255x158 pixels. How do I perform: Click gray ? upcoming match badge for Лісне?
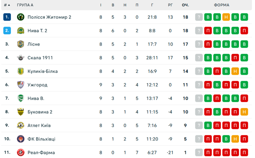pyautogui.click(x=199, y=44)
